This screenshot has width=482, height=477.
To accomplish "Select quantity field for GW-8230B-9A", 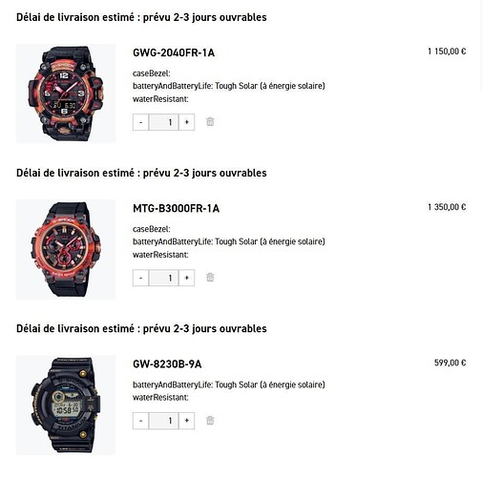I will [x=163, y=421].
